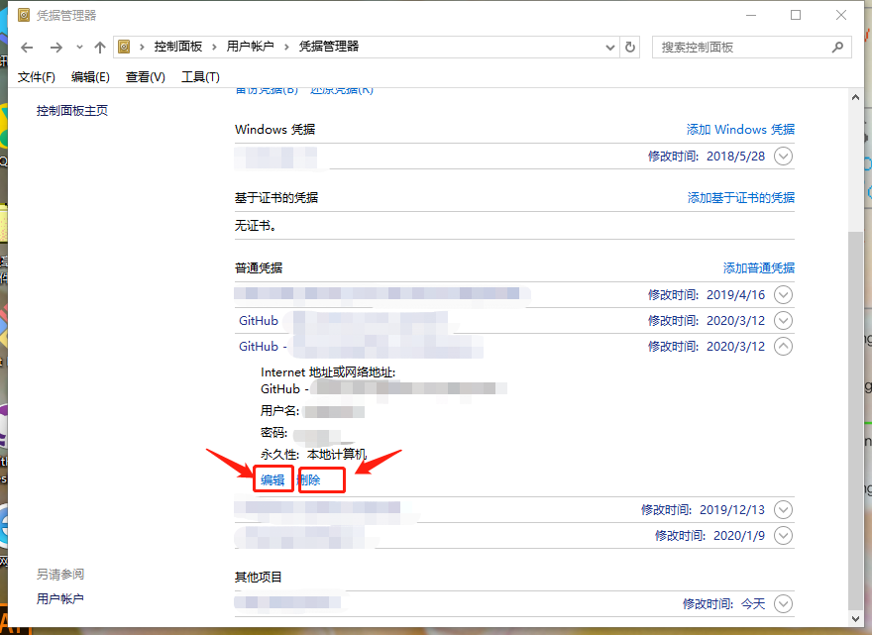The height and width of the screenshot is (635, 872).
Task: Collapse the expanded GitHub credential
Action: tap(783, 347)
